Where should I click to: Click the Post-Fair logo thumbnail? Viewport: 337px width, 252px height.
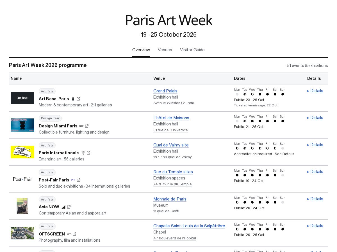[x=22, y=179]
